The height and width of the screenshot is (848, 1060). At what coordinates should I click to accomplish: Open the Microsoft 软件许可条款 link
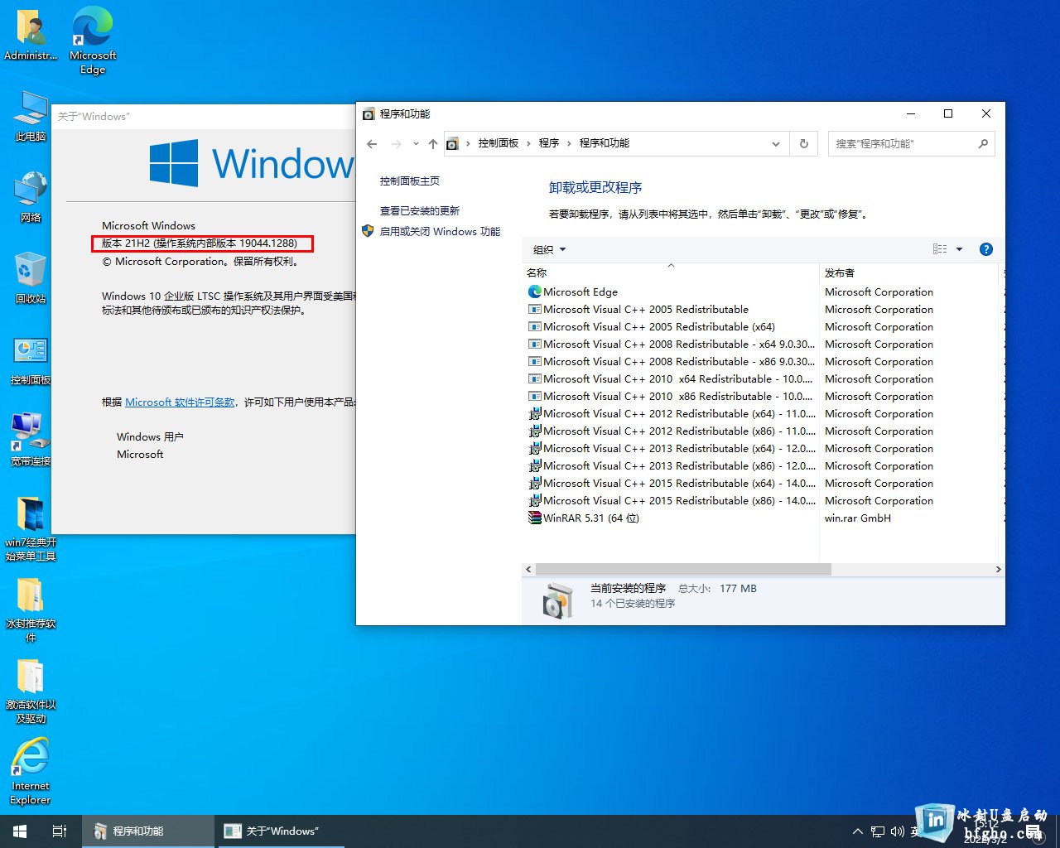pos(180,402)
